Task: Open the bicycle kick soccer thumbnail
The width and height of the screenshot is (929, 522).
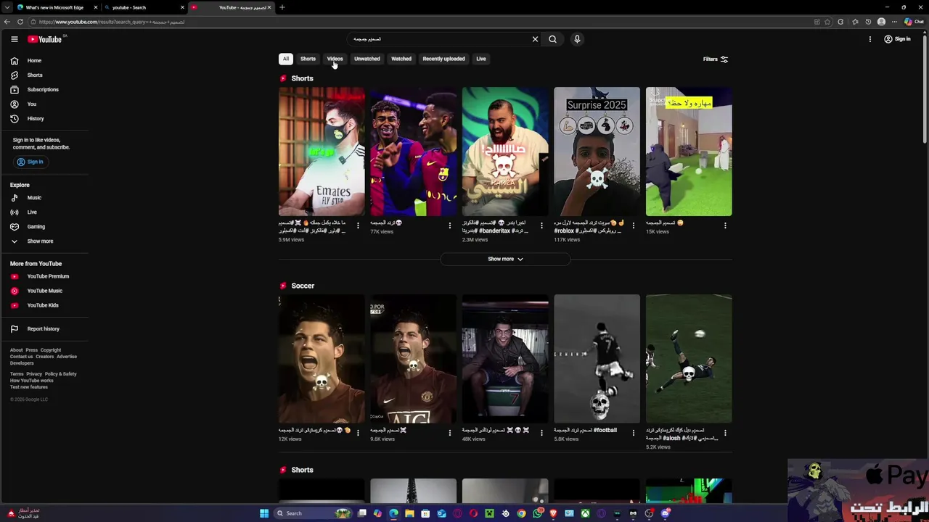Action: (689, 358)
